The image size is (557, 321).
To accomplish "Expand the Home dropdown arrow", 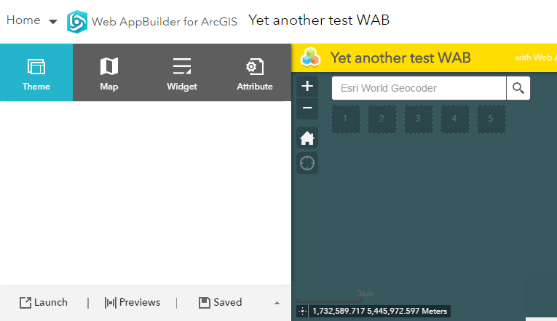I will coord(53,22).
